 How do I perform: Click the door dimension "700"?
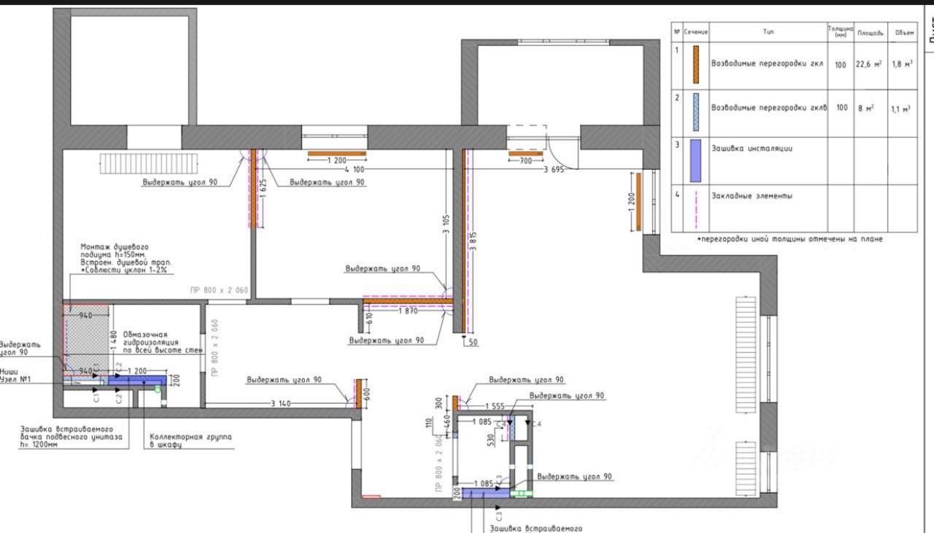click(526, 160)
